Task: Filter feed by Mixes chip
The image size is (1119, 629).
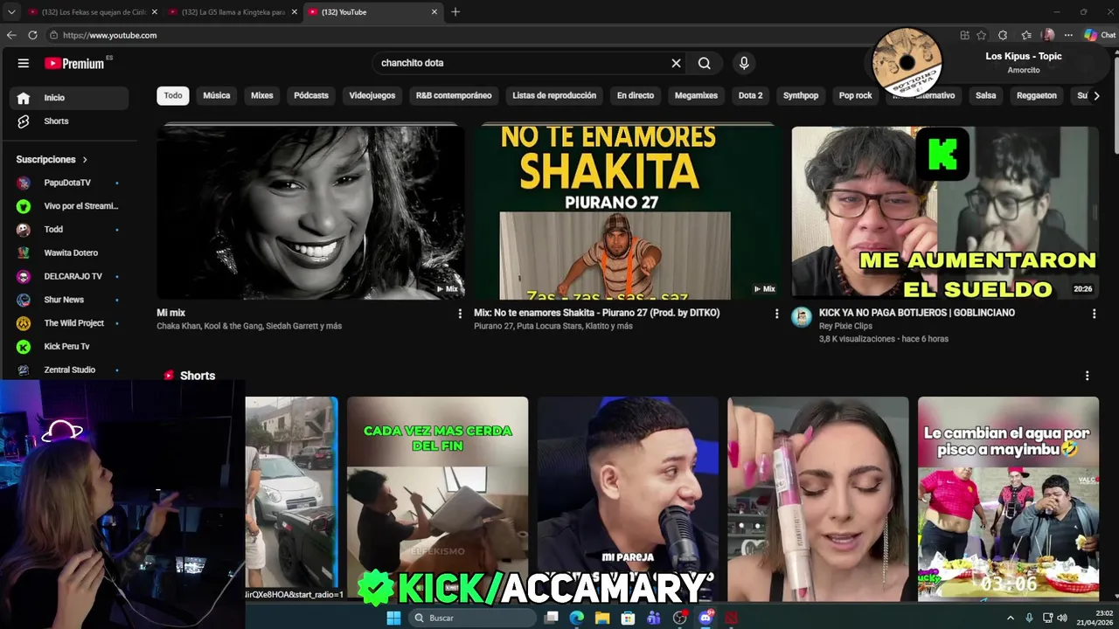Action: 262,95
